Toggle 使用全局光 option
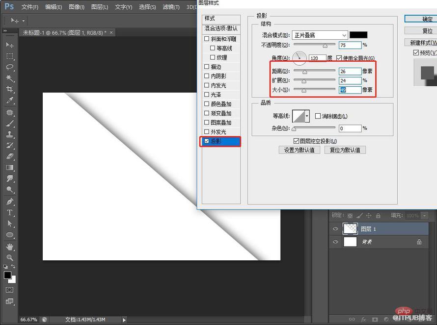Screen dimensions: 437x325 click(338, 57)
